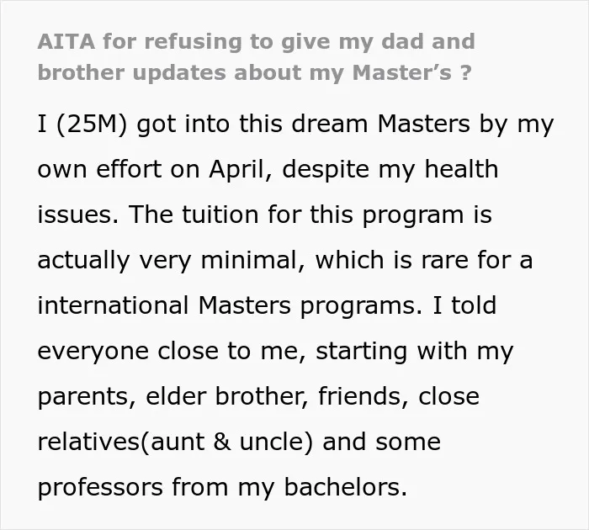Click the word 'actually' at the line start
Image resolution: width=589 pixels, height=530 pixels.
83,261
